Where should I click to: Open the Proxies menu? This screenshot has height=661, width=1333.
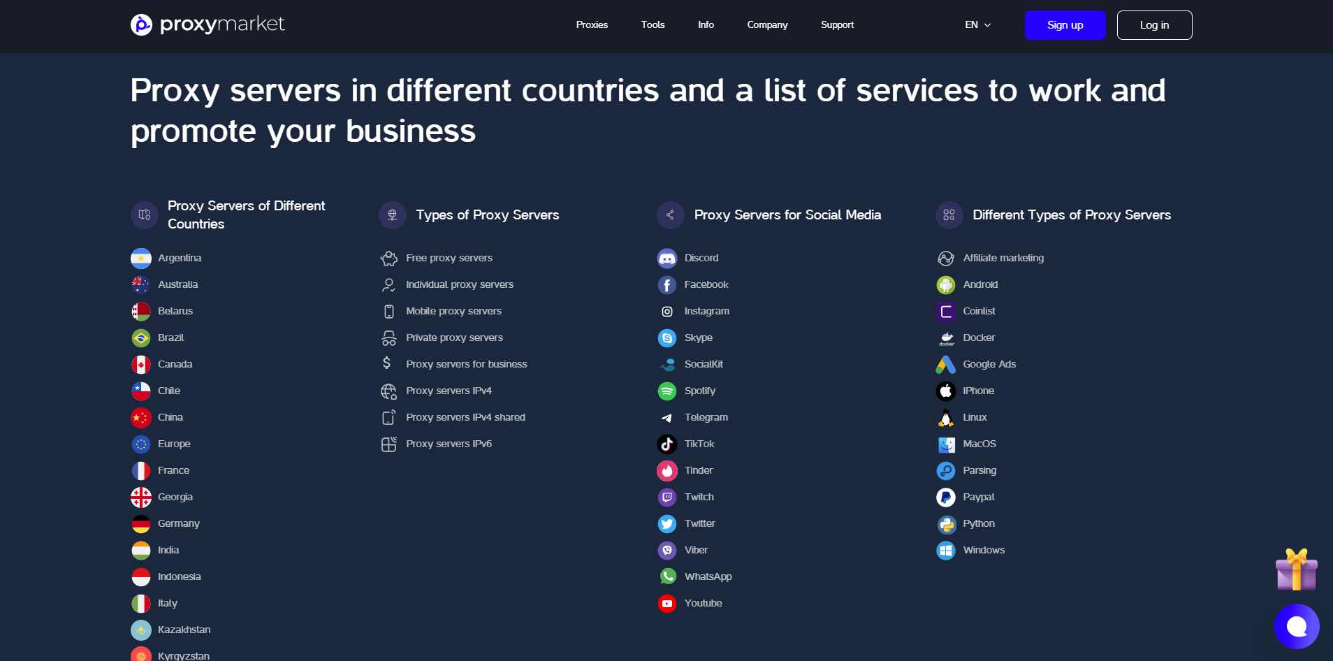[592, 25]
